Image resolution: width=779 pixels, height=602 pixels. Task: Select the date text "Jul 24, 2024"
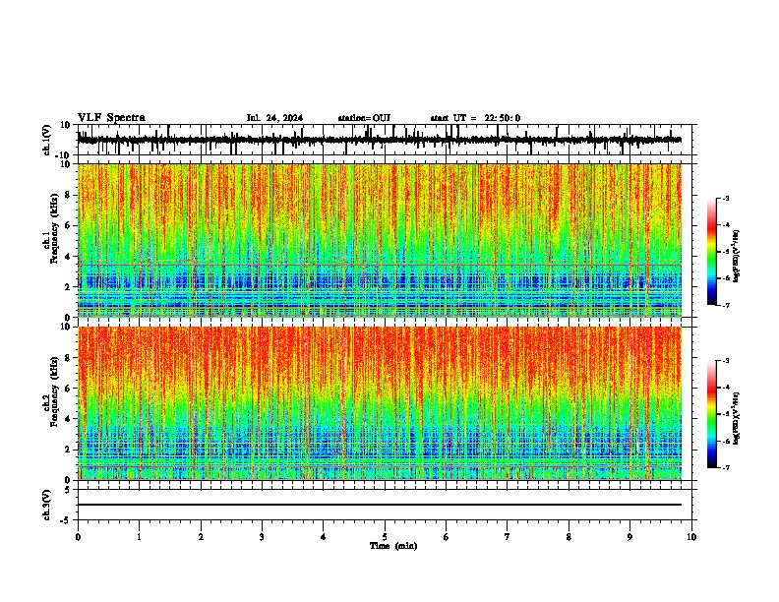[x=274, y=118]
